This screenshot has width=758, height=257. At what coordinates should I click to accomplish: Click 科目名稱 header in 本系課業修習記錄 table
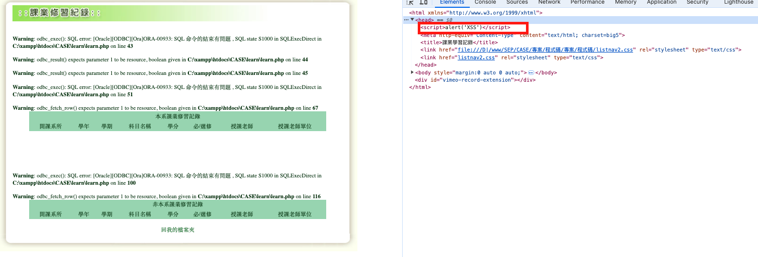139,126
